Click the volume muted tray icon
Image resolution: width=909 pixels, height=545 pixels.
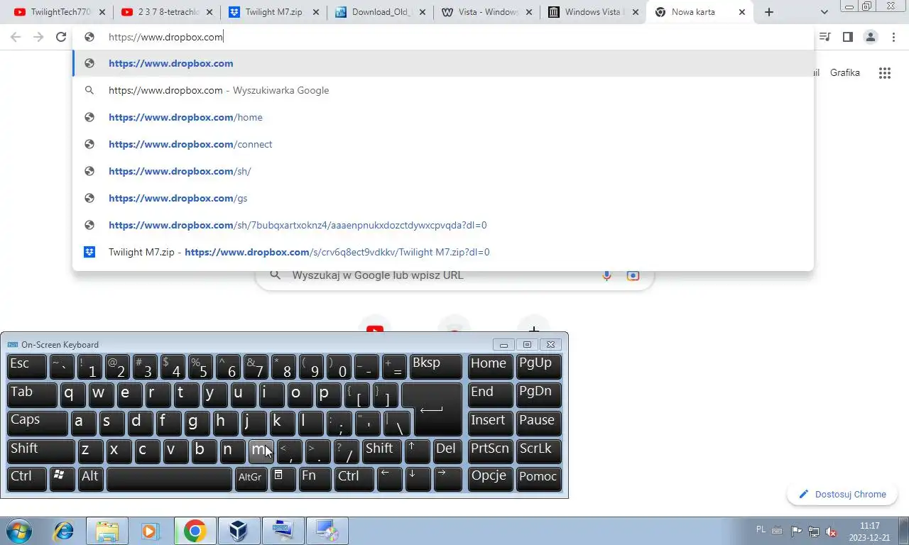point(832,532)
